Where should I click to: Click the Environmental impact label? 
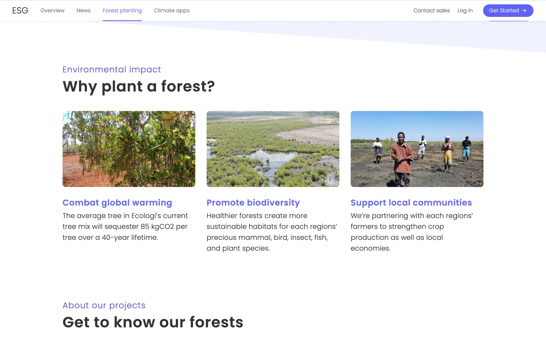(111, 69)
